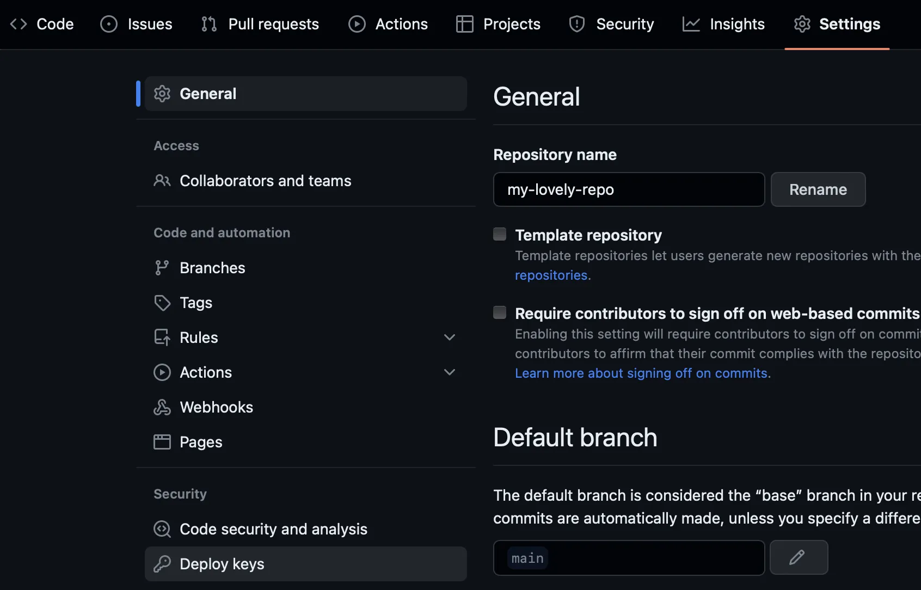Viewport: 921px width, 590px height.
Task: Click the git branch icon beside Branches
Action: tap(162, 268)
